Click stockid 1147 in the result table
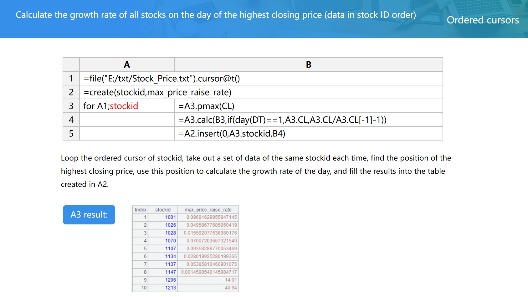Viewport: 528px width, 297px height. click(x=170, y=272)
